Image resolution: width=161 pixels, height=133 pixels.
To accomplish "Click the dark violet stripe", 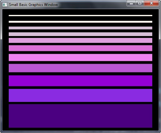I will tap(80, 81).
